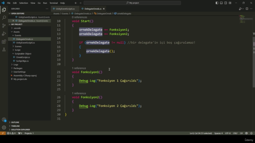Collapse the Assets folder
This screenshot has width=255, height=143.
(x=16, y=32)
